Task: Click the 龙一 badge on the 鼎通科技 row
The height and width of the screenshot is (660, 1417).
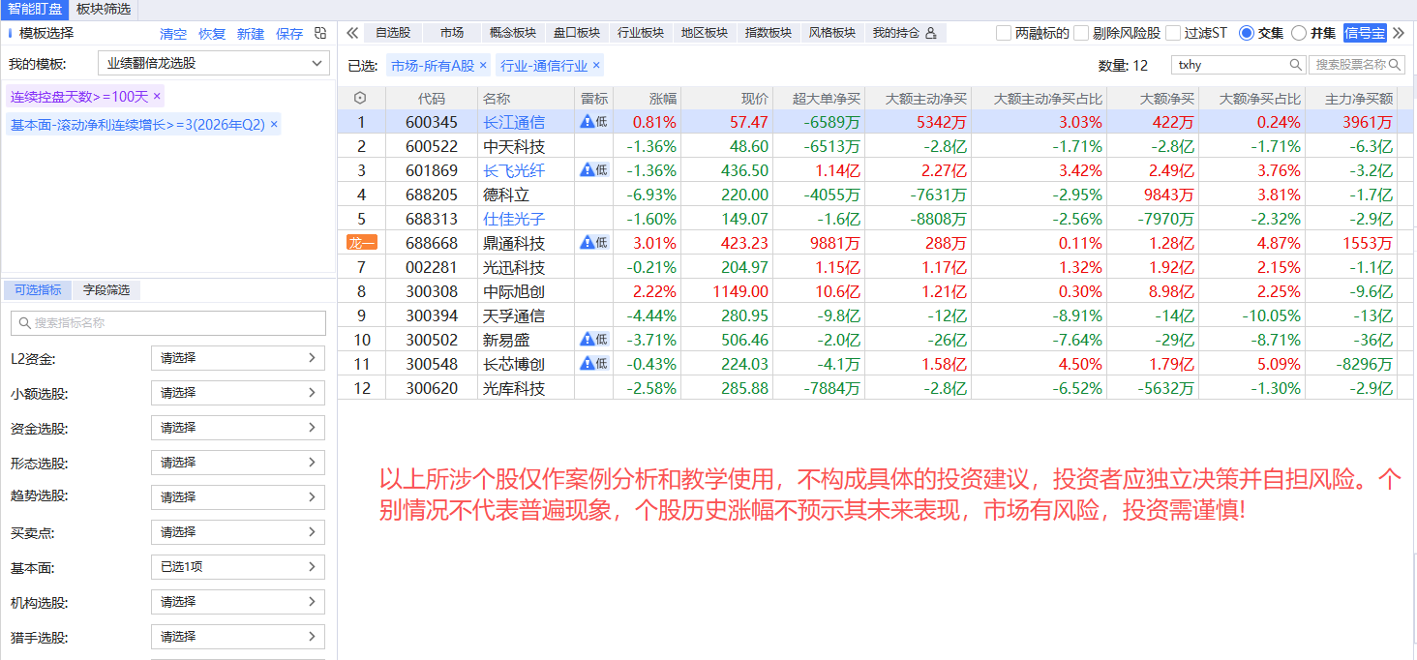Action: point(361,243)
